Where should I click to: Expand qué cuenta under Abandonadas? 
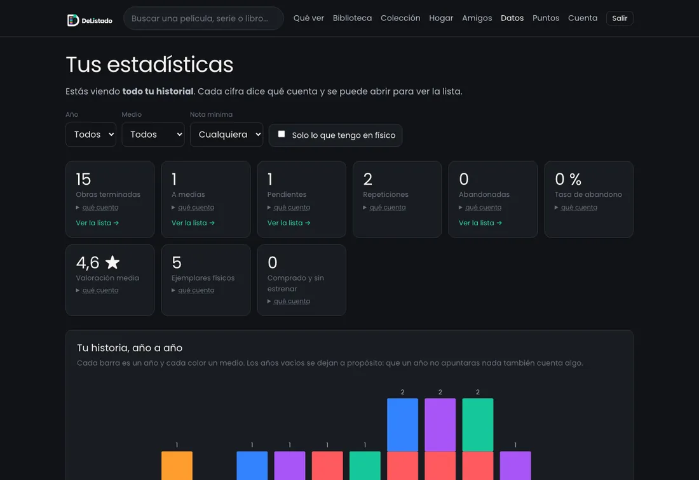pyautogui.click(x=480, y=208)
